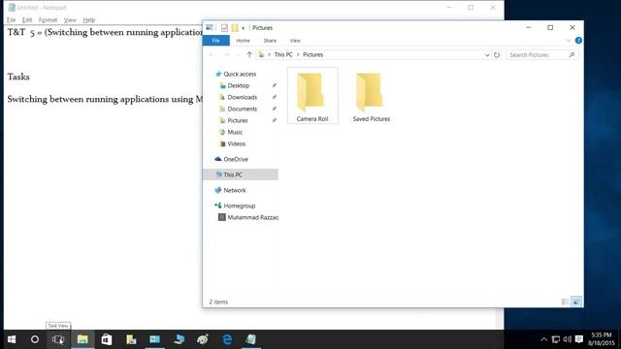Switch to Large icons view in status bar
The width and height of the screenshot is (621, 349).
click(x=576, y=301)
